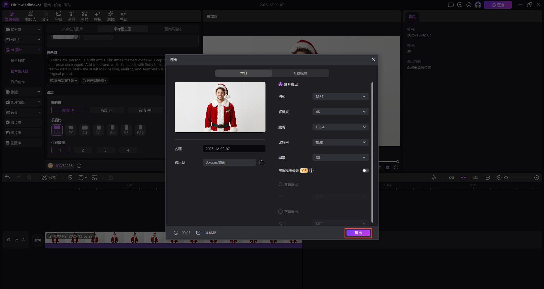Click the 名稱 filename input field

pyautogui.click(x=234, y=149)
